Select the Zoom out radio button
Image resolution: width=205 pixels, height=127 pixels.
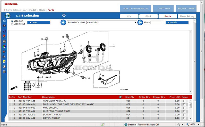pyautogui.click(x=12, y=24)
